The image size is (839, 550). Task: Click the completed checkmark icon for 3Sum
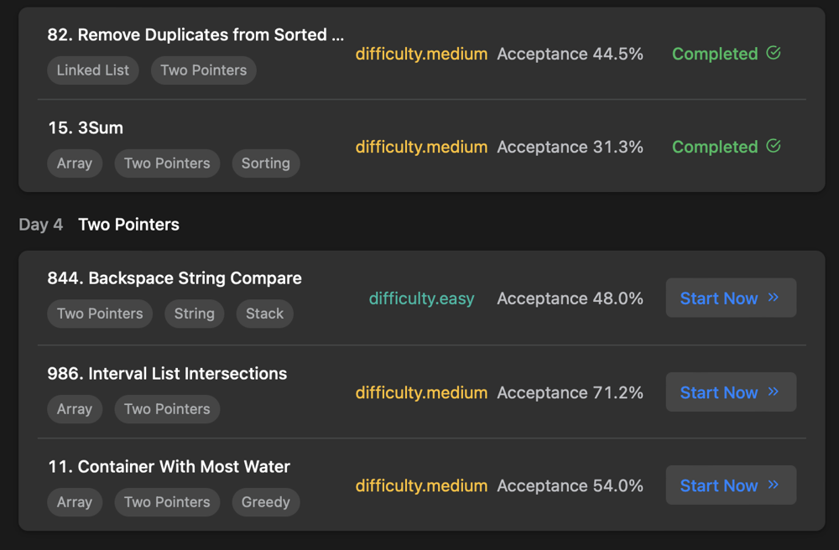coord(774,146)
